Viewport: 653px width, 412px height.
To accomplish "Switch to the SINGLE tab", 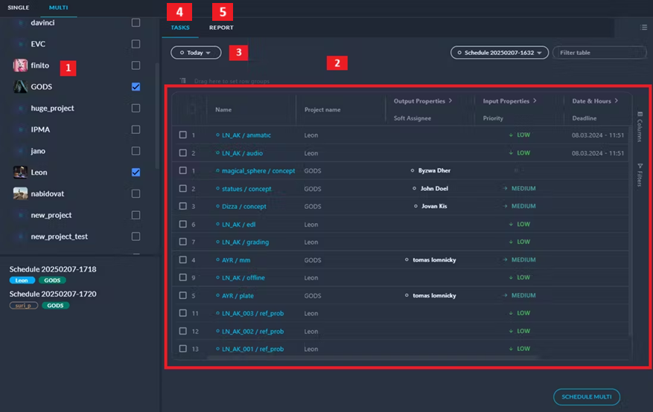I will click(x=19, y=7).
